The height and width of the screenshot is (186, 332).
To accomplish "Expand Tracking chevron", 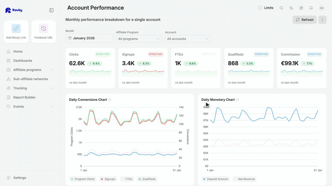I will 51,88.
